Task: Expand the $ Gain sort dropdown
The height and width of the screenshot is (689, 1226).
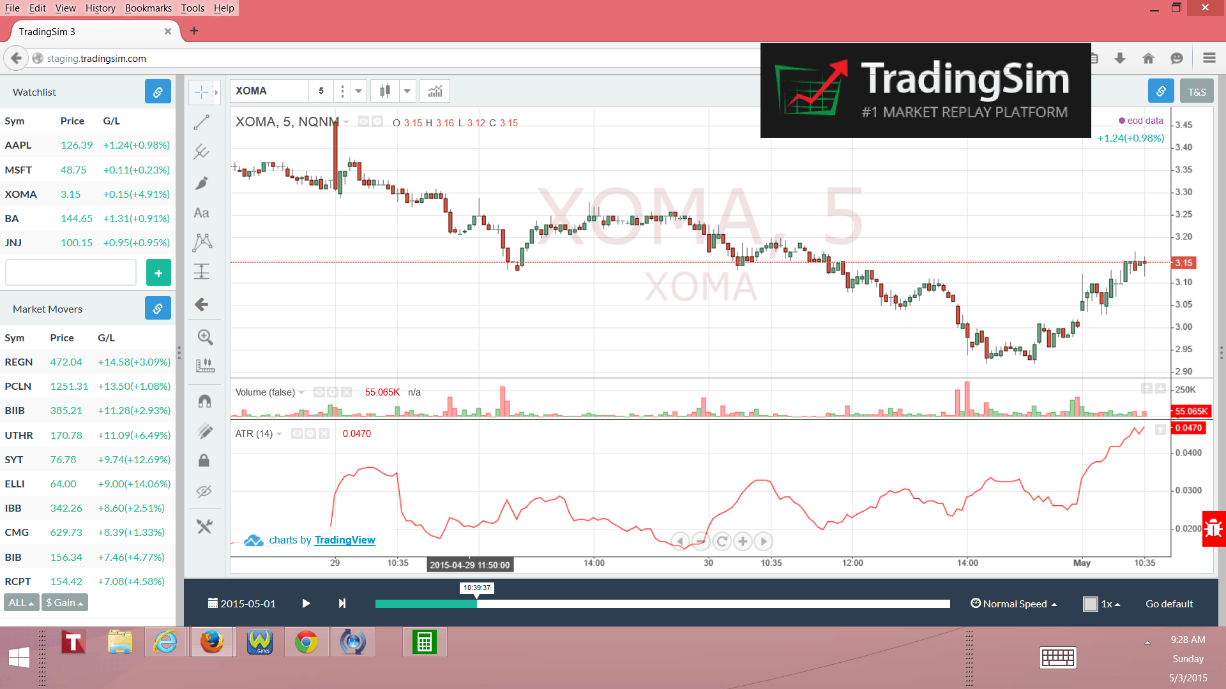Action: (64, 602)
